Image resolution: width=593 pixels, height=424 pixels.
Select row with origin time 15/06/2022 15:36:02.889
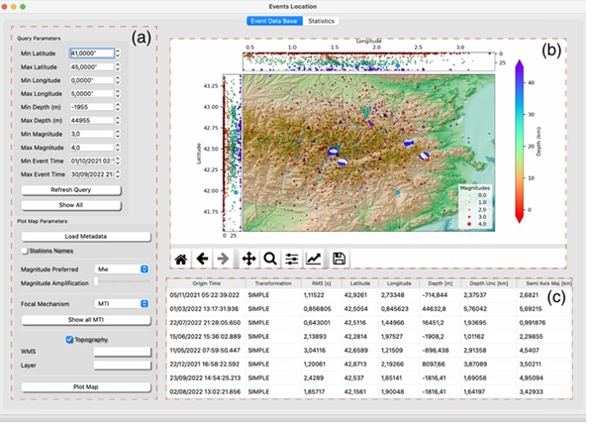[369, 337]
